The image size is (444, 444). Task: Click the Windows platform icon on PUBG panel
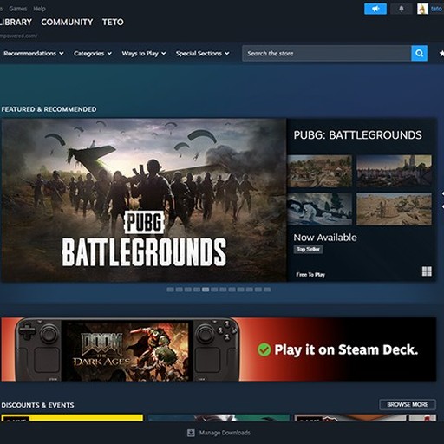427,271
